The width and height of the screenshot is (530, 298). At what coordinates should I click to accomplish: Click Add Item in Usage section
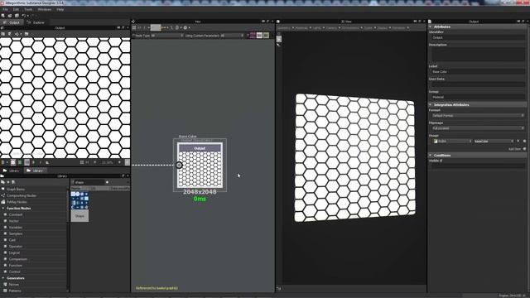tap(517, 149)
